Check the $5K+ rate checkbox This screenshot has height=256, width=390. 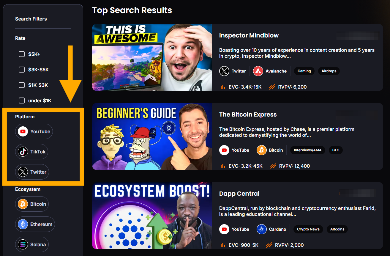21,54
